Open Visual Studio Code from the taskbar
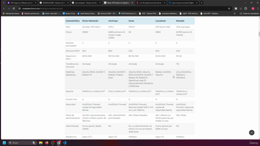260x146 pixels. click(65, 143)
